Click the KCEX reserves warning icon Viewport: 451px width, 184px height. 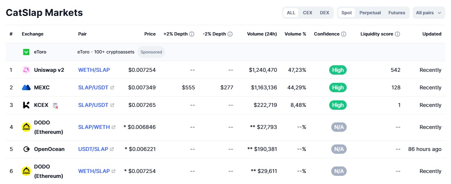pyautogui.click(x=55, y=106)
